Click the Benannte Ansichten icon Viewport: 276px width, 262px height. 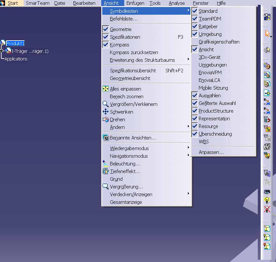[106, 138]
